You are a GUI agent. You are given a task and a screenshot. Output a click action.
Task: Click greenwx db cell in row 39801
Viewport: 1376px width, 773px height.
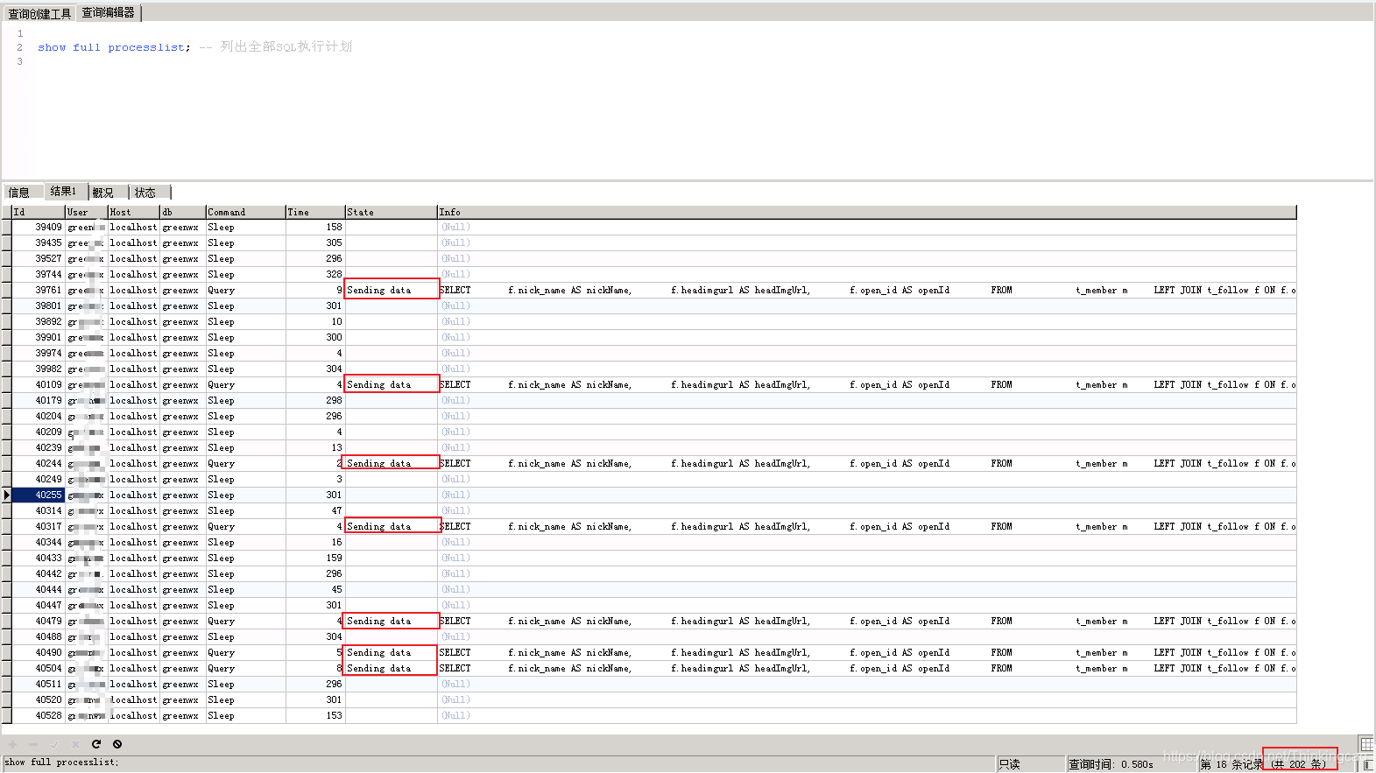183,306
